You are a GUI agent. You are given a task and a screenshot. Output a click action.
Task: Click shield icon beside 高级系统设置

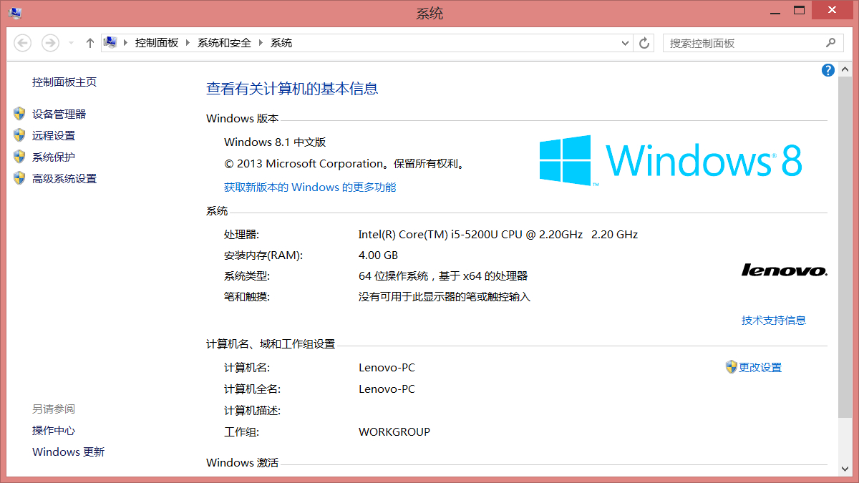click(19, 178)
